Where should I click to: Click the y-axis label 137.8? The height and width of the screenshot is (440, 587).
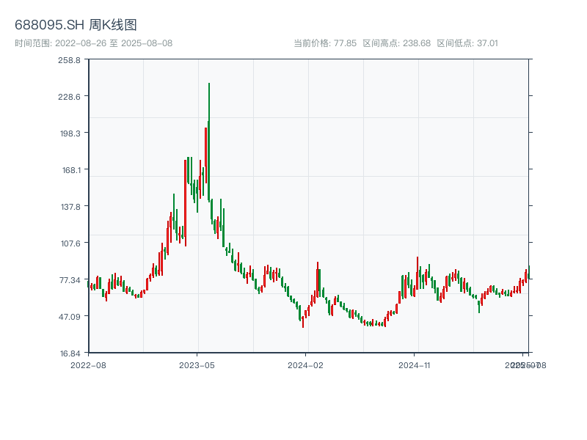point(70,207)
